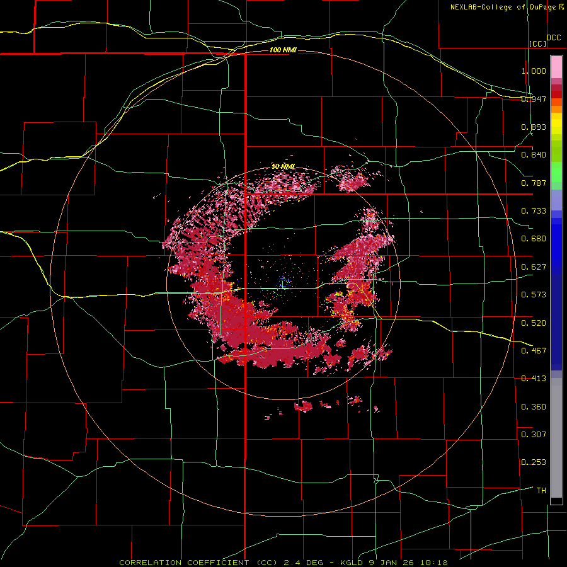
Task: Click the 0.360 scale value
Action: point(534,407)
